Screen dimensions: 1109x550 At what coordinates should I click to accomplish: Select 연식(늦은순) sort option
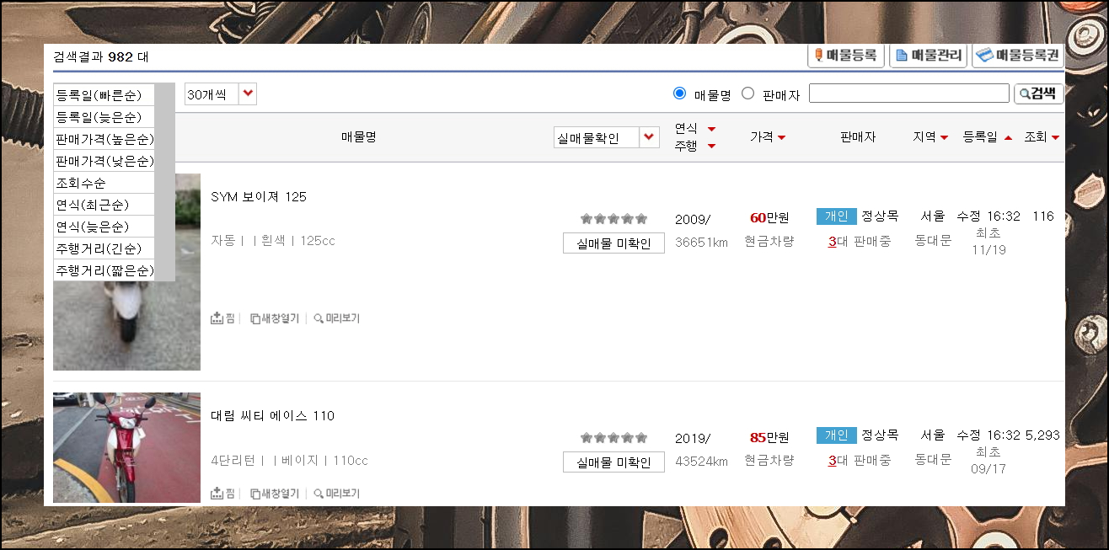tap(104, 227)
